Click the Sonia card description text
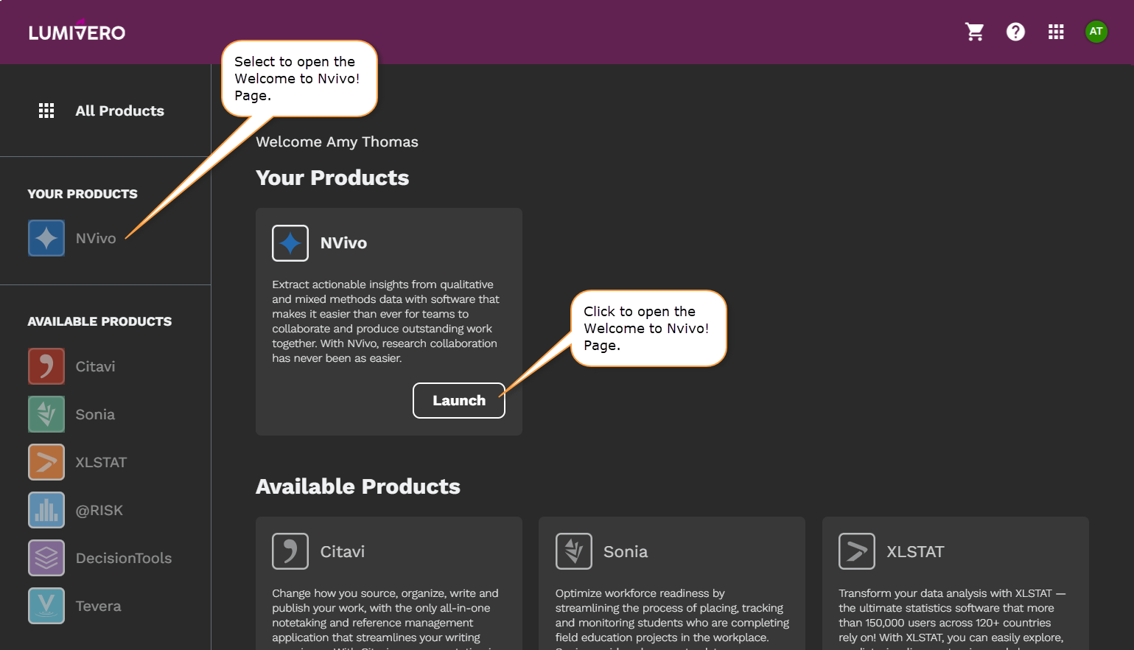 [672, 618]
